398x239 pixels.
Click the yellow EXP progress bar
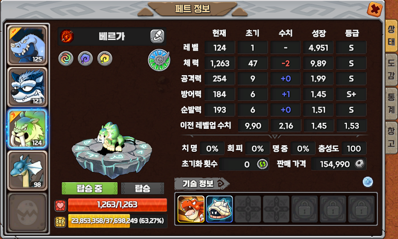[x=118, y=221]
